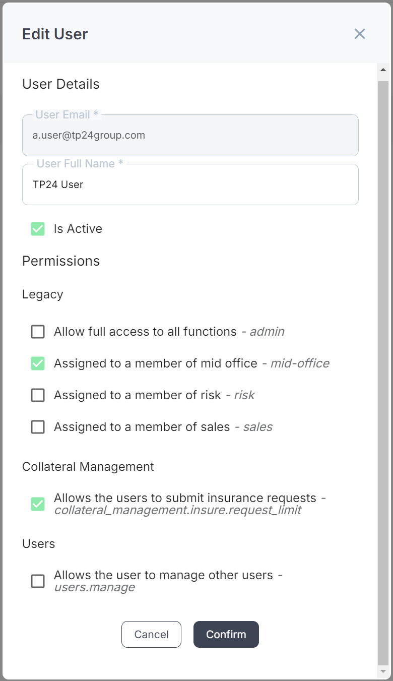
Task: Close the Edit User dialog
Action: pos(360,34)
